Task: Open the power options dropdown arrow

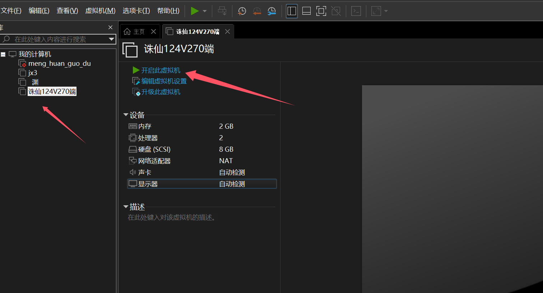Action: point(205,11)
